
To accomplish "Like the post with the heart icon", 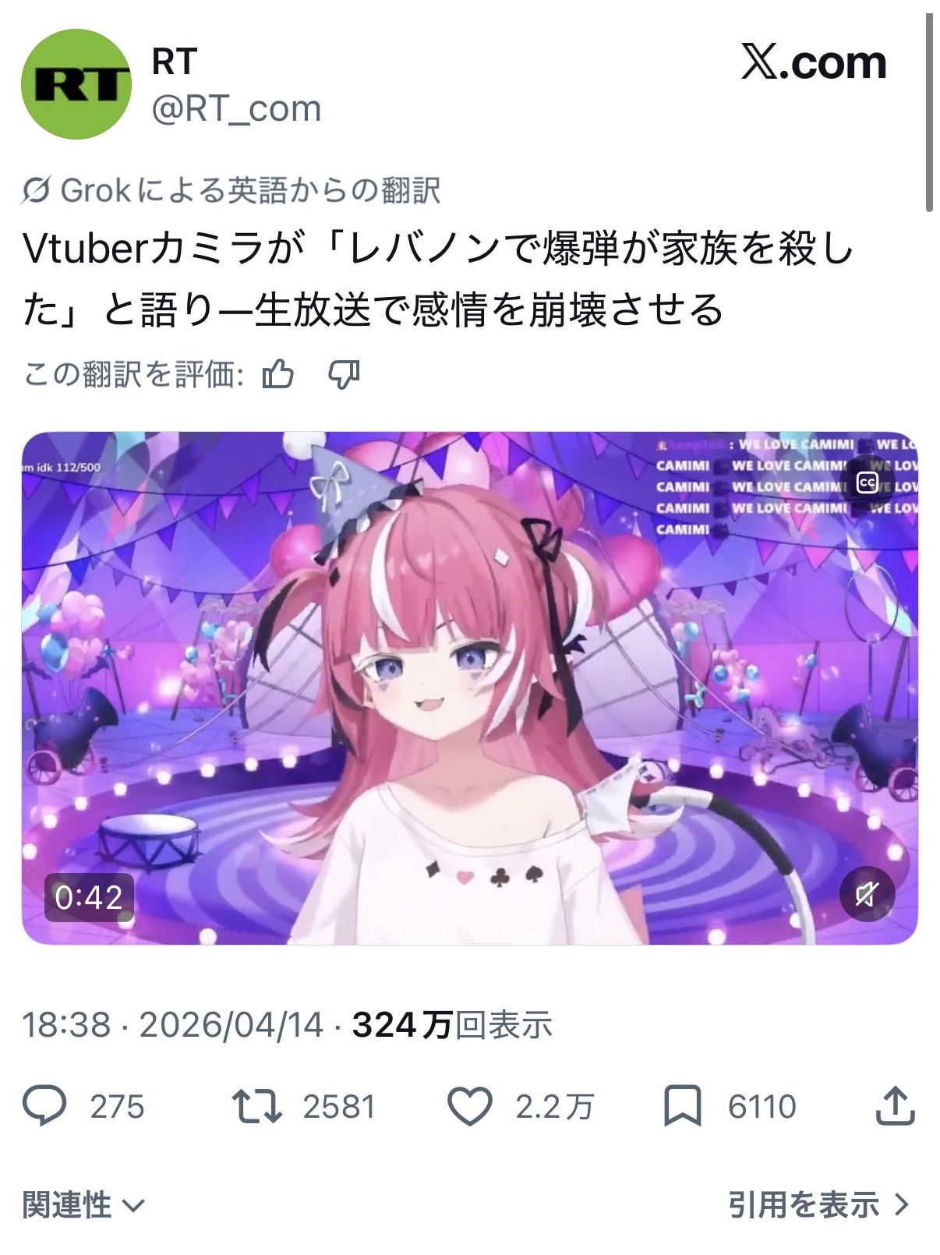I will click(470, 1106).
